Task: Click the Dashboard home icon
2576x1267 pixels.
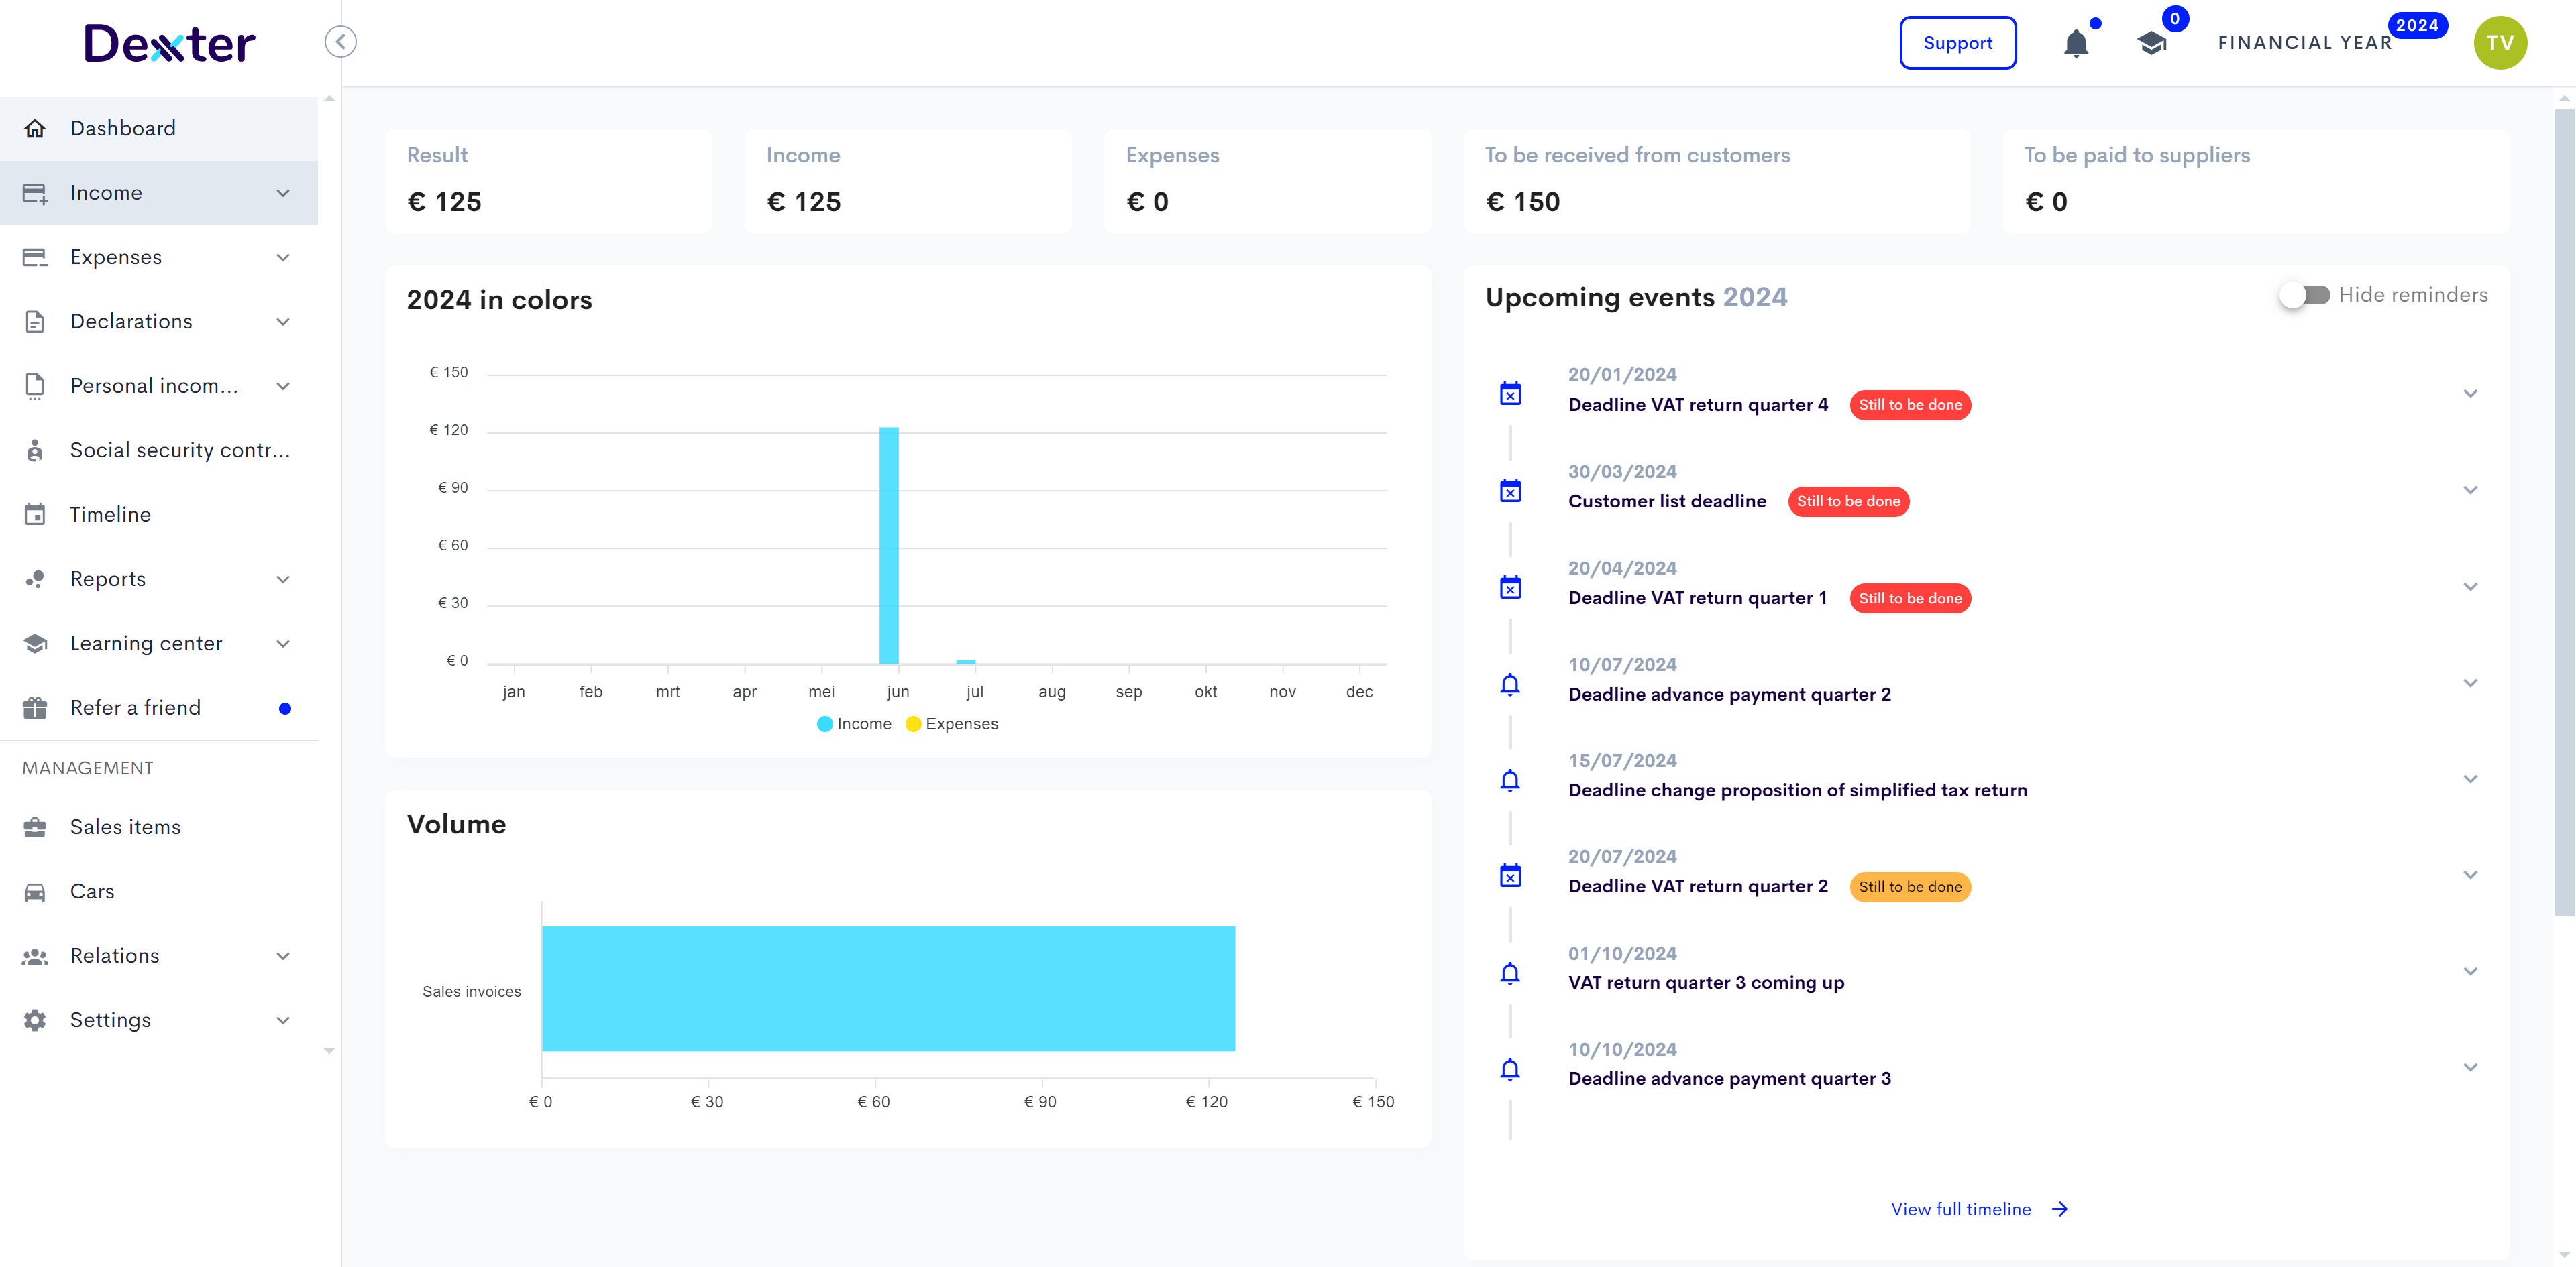Action: [35, 129]
